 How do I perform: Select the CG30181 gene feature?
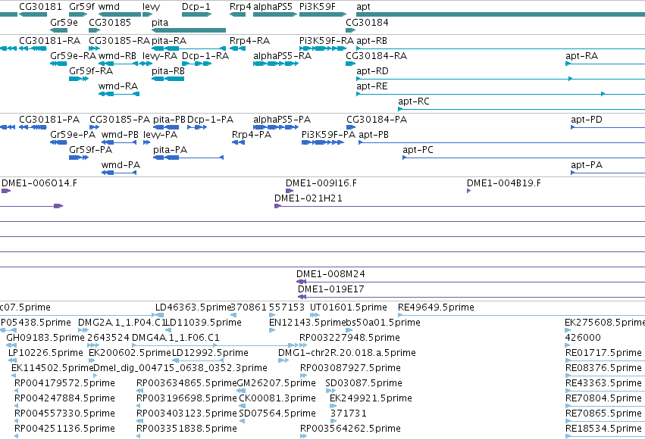coord(33,14)
